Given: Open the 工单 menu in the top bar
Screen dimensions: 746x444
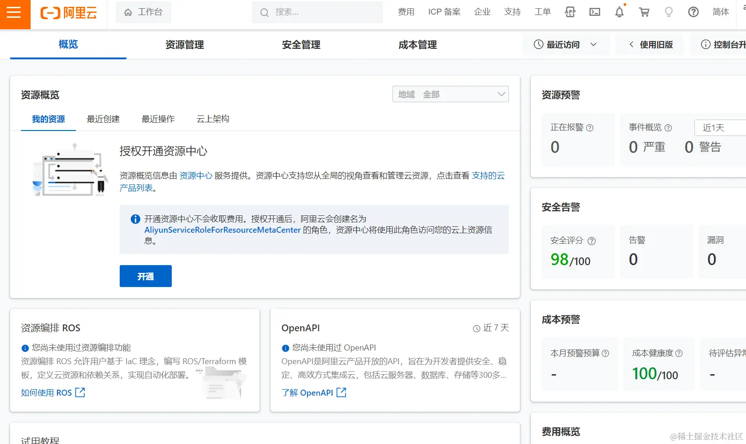Looking at the screenshot, I should click(543, 12).
